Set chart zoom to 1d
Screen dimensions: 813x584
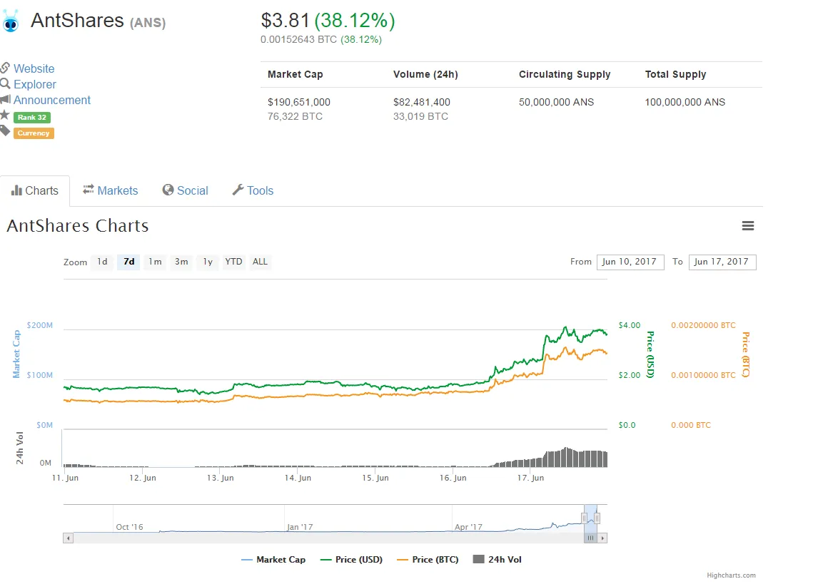pos(102,262)
